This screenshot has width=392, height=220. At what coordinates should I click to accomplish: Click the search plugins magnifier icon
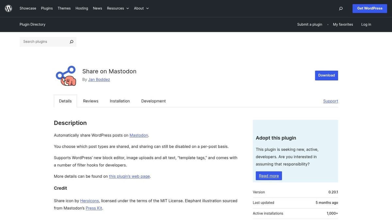[72, 42]
